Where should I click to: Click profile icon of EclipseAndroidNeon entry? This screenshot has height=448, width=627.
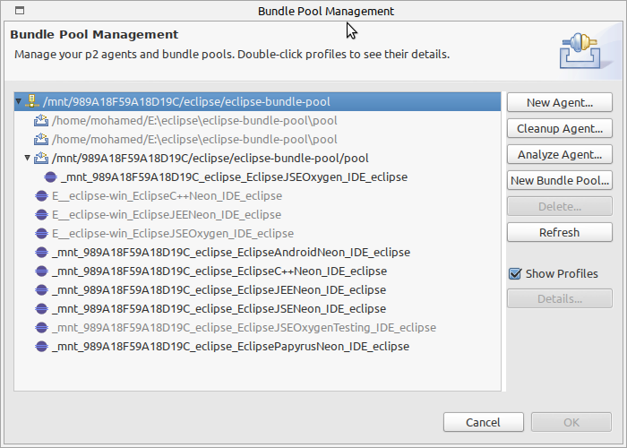tap(41, 253)
